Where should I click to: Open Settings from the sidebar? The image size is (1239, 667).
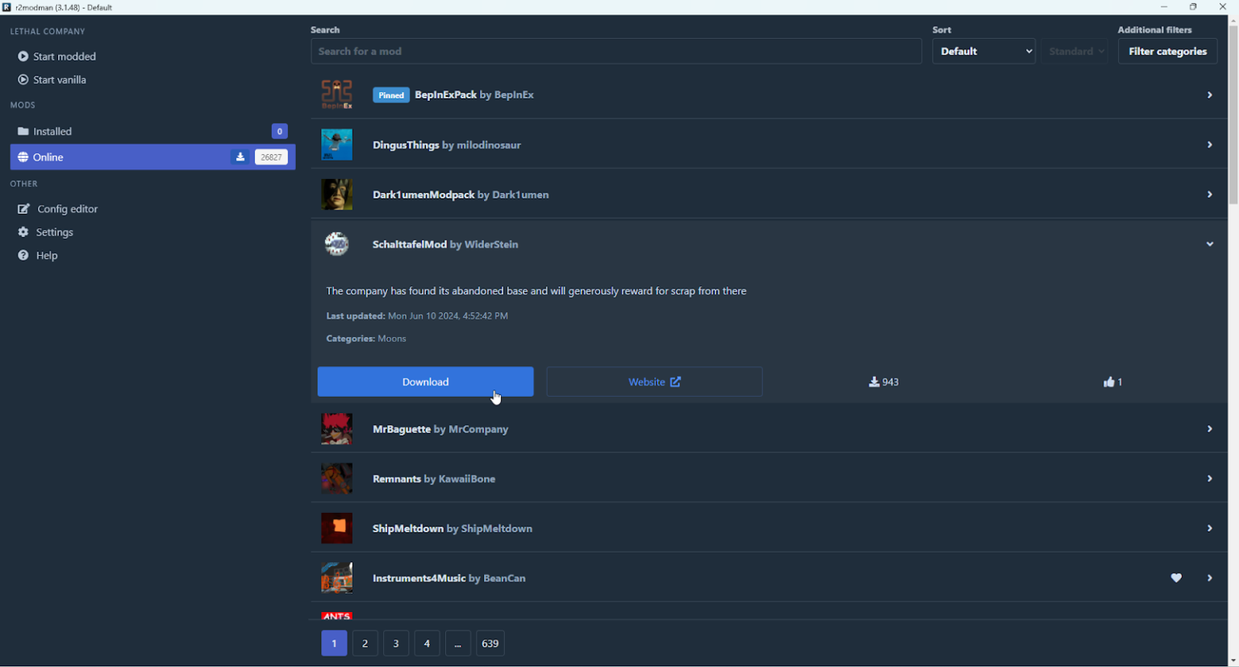point(46,232)
